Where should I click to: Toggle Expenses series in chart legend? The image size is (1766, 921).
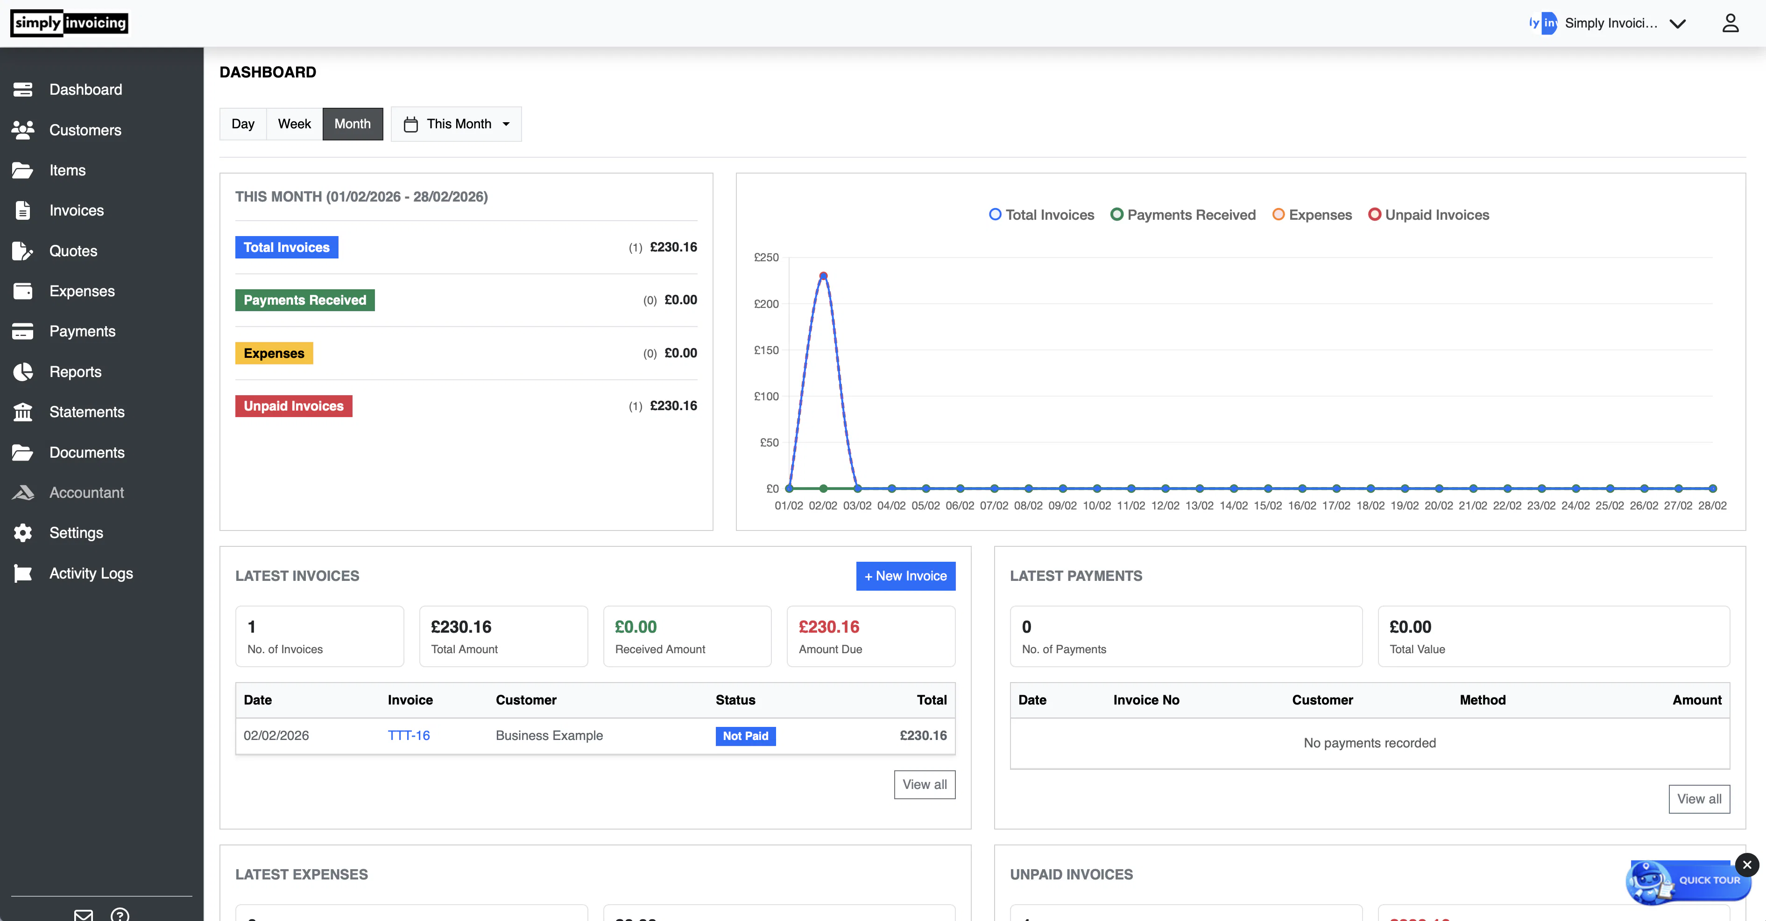1312,215
